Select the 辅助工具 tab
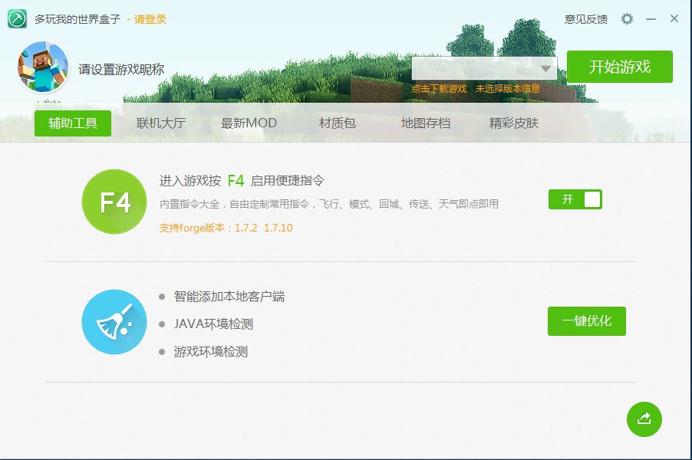This screenshot has width=692, height=460. tap(72, 123)
